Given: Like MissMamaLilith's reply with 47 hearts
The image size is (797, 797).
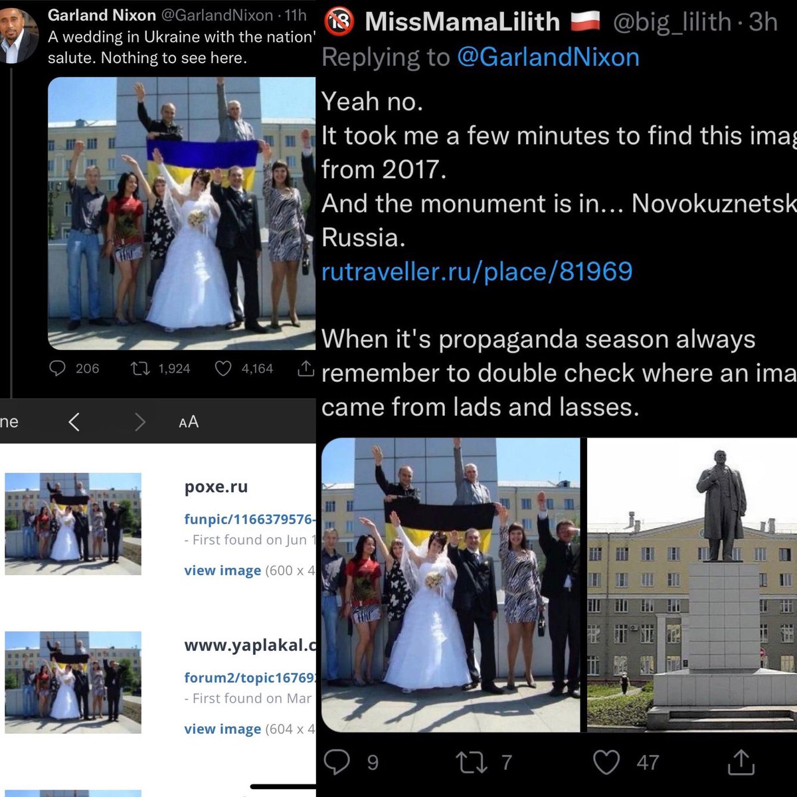Looking at the screenshot, I should click(606, 762).
